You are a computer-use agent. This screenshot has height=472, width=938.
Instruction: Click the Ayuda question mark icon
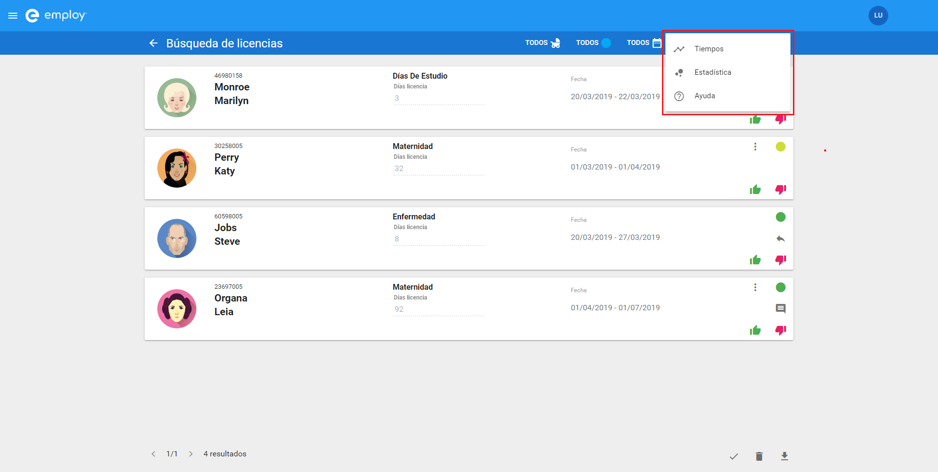[679, 96]
